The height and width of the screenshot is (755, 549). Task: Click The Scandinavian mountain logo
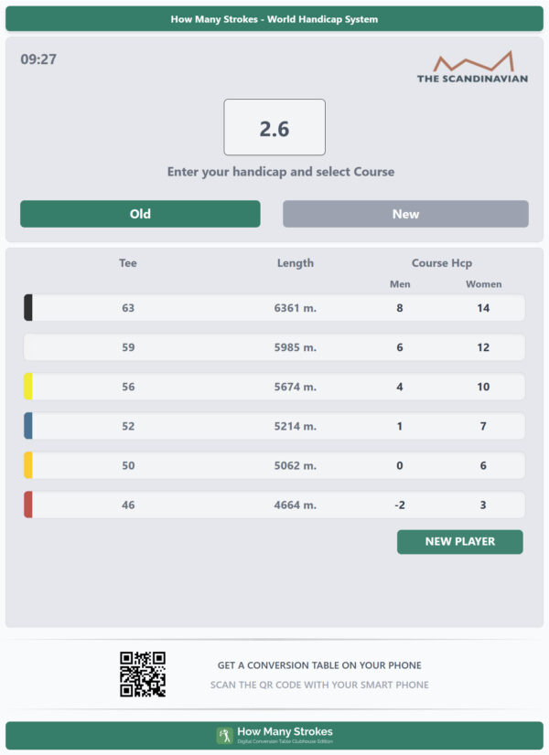click(472, 67)
